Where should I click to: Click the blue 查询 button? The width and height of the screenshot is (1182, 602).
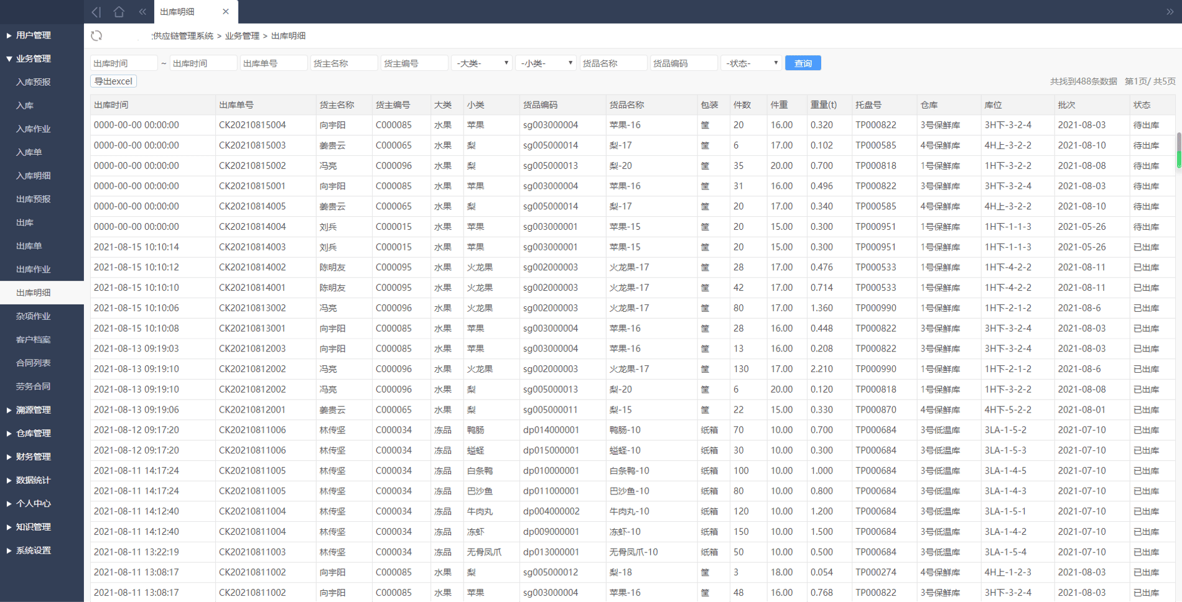(803, 63)
